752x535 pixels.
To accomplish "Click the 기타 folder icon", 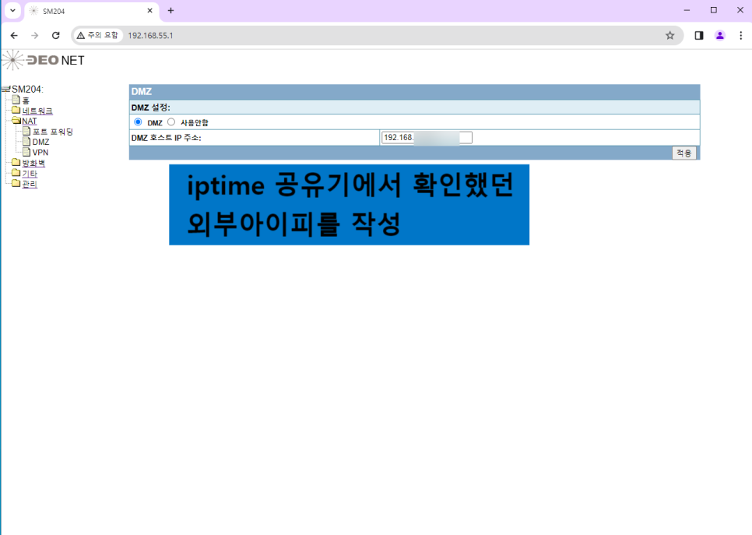I will pos(16,173).
